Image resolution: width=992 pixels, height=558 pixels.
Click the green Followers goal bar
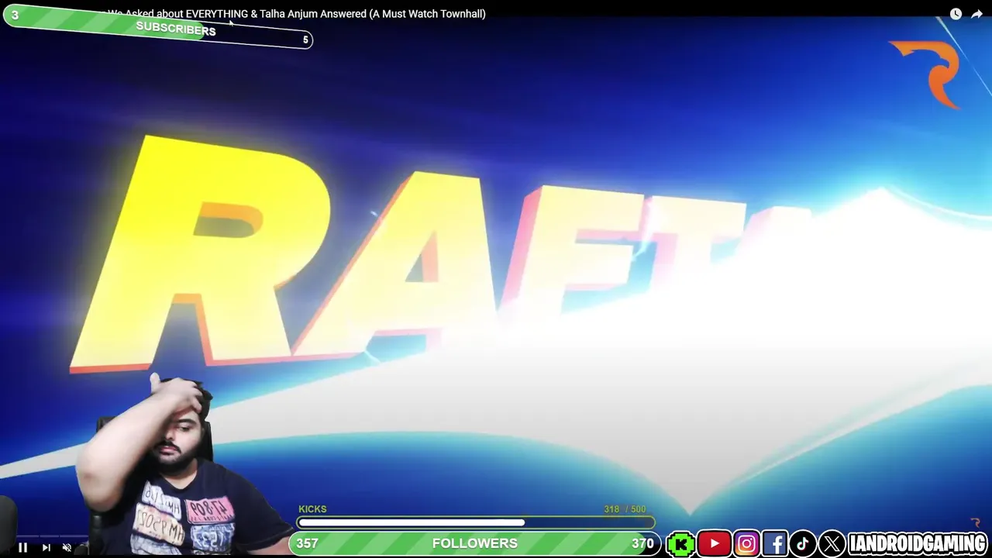[x=475, y=543]
